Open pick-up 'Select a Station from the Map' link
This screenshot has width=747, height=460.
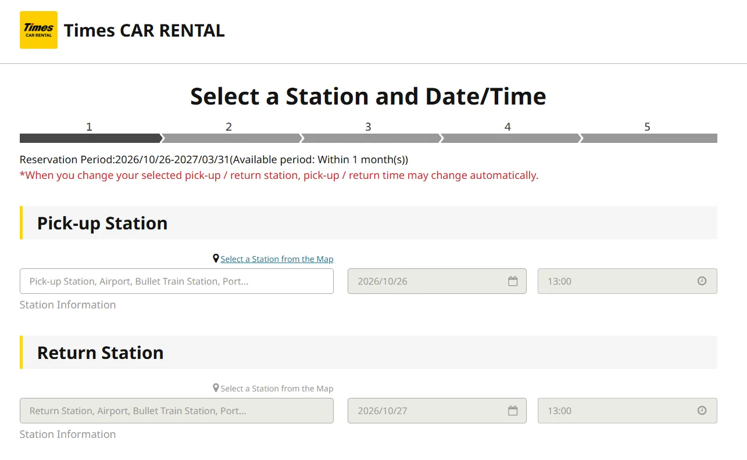point(277,259)
